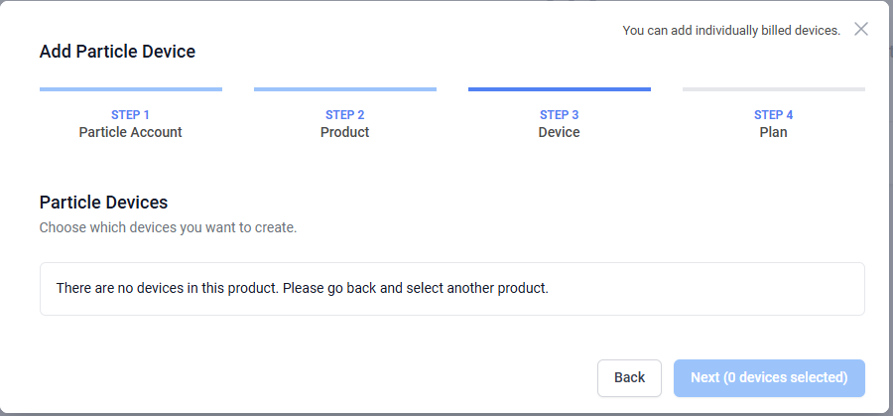The image size is (893, 416).
Task: Click the Particle Devices section heading
Action: [103, 203]
